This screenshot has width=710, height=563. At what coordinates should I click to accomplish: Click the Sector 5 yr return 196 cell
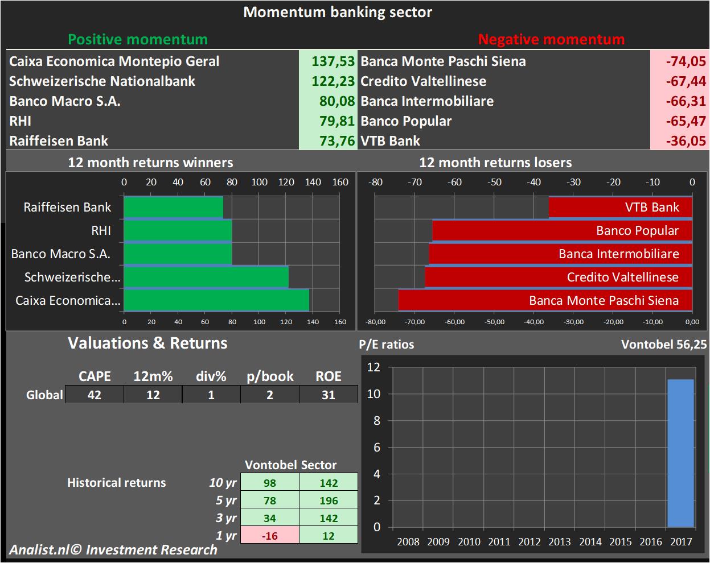tap(329, 500)
